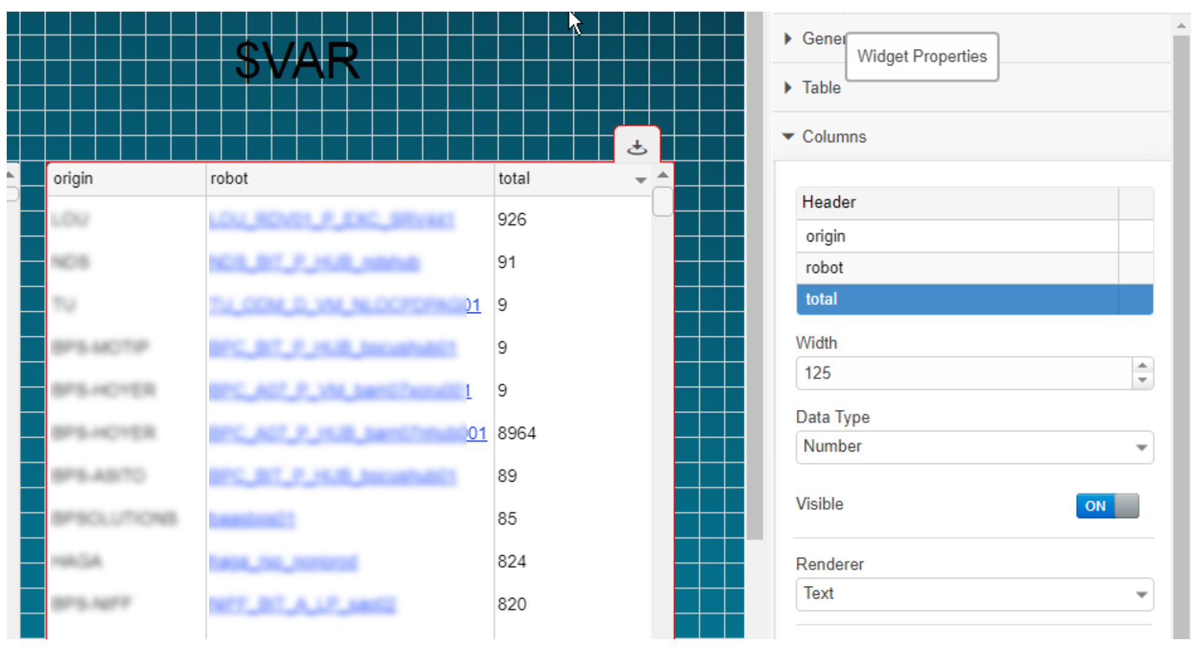Open the total column header menu arrow

[x=640, y=180]
